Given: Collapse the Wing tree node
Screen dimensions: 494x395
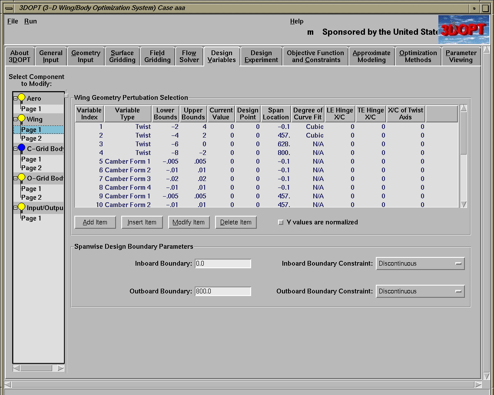Looking at the screenshot, I should click(15, 119).
